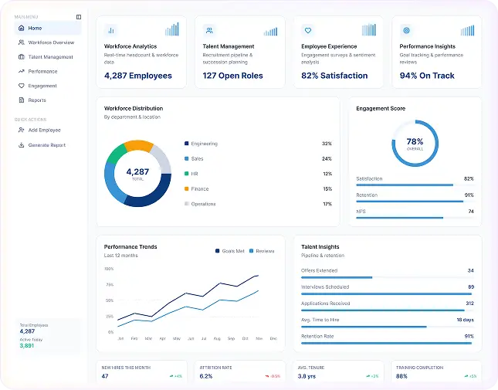Click the mini bar sparkline on Workforce Analytics card
Viewport: 498px width, 390px height.
[172, 29]
